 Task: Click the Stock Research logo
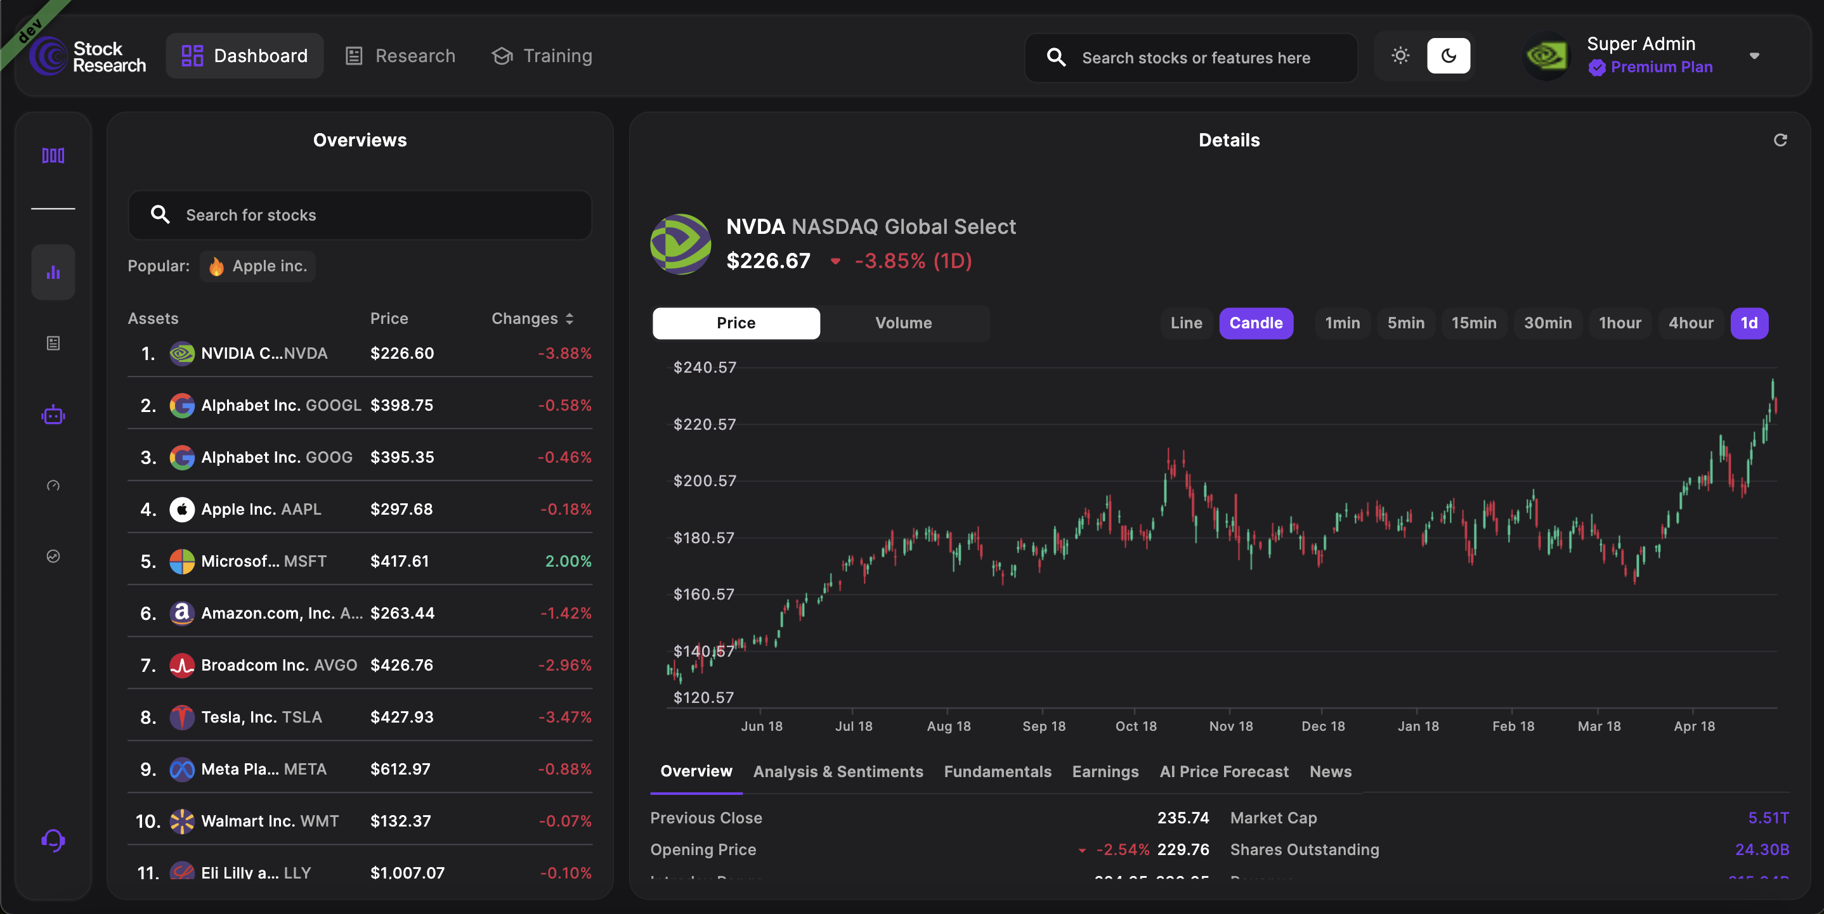88,56
